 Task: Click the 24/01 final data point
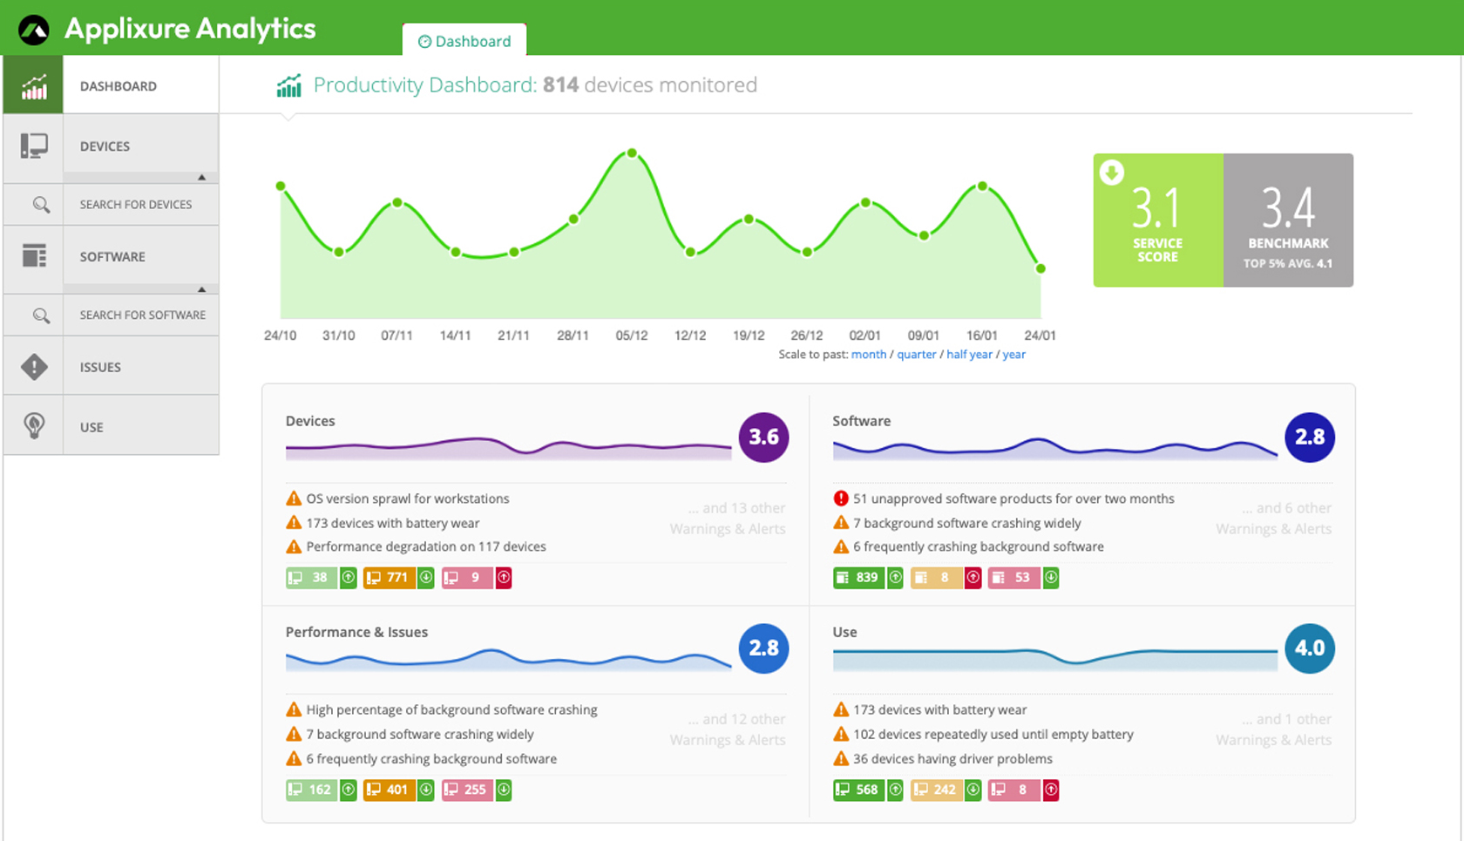(1040, 268)
